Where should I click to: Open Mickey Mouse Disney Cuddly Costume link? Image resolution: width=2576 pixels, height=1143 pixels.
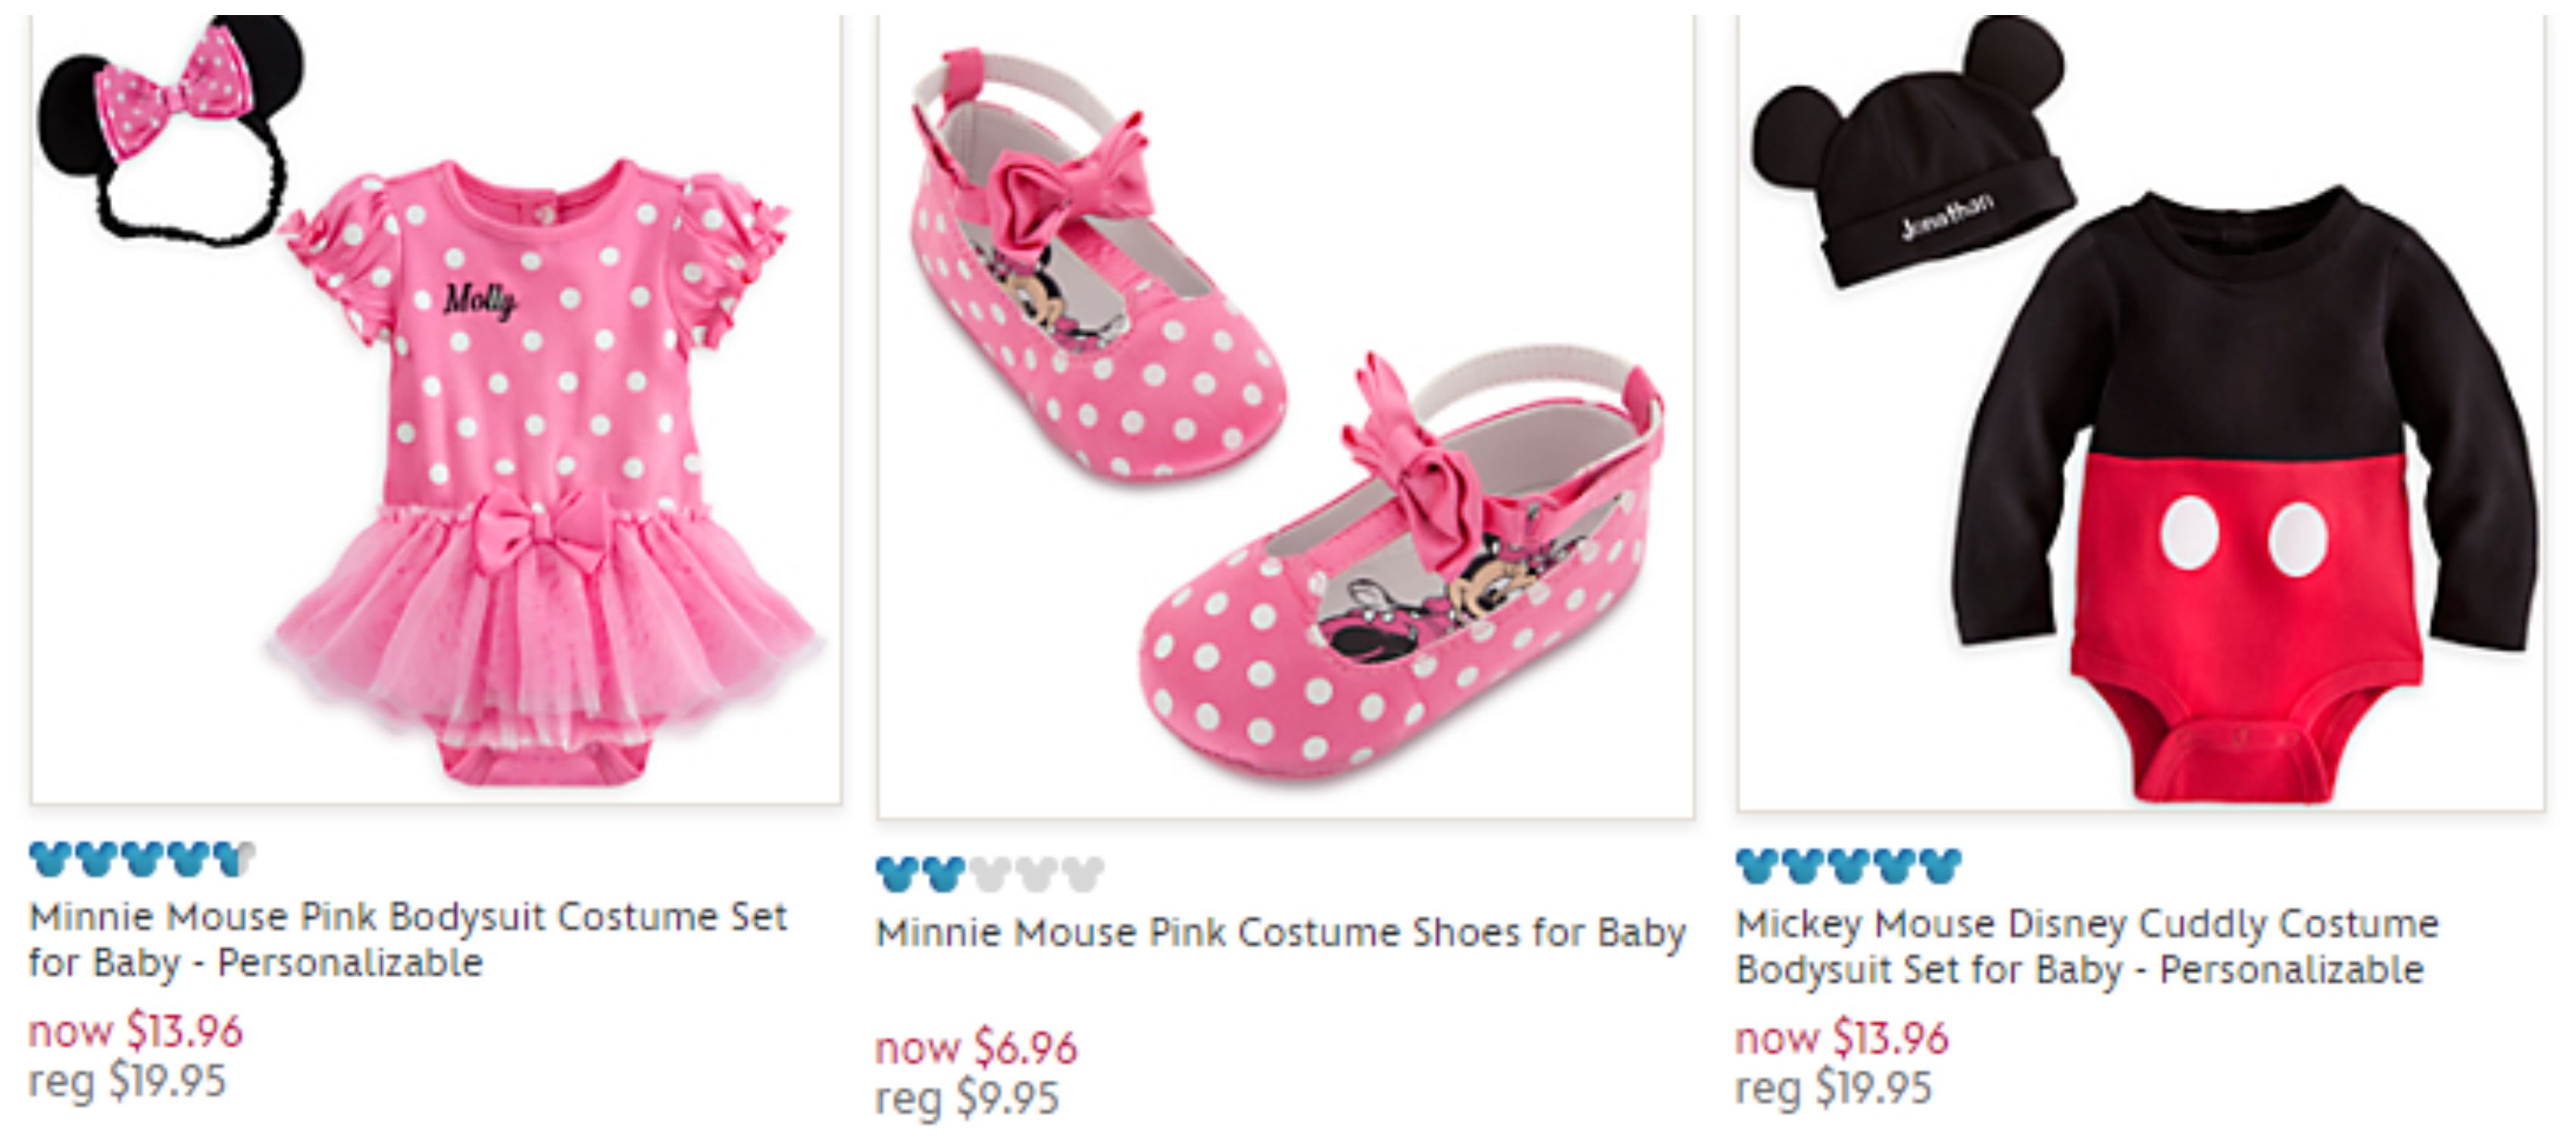(2087, 946)
